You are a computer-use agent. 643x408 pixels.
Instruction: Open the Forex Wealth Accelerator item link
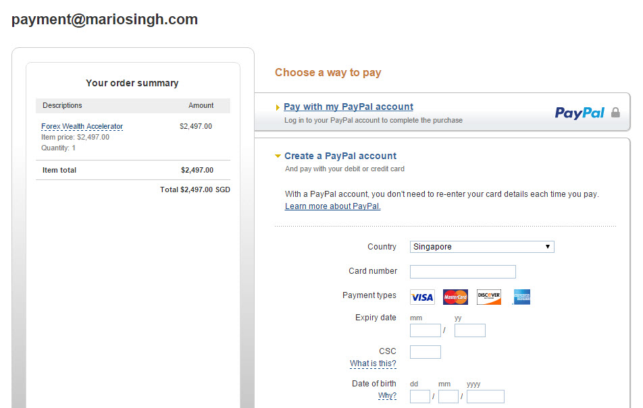(x=82, y=126)
